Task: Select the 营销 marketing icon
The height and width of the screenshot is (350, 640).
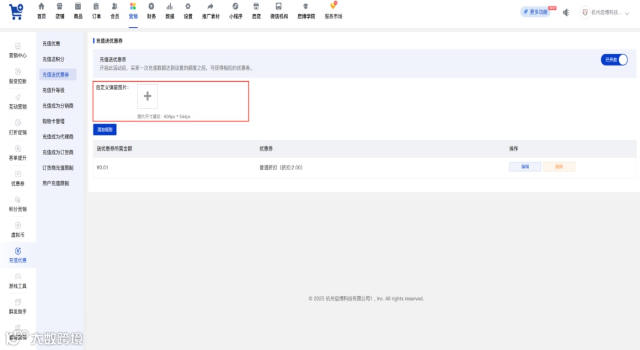Action: [x=133, y=7]
